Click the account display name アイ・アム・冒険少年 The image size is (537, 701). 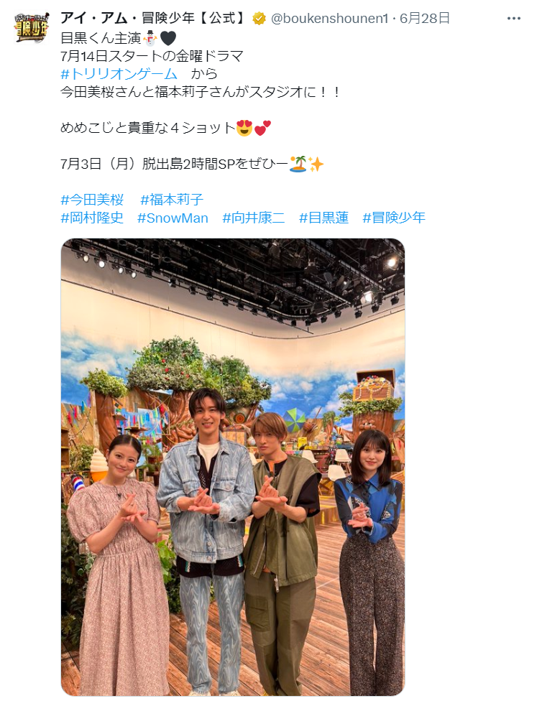(155, 19)
